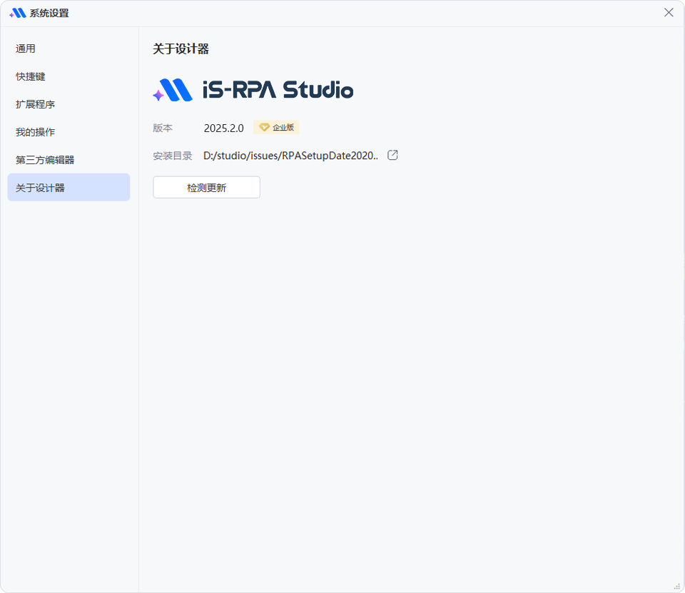The image size is (685, 593).
Task: Click the app icon in title bar
Action: coord(18,13)
